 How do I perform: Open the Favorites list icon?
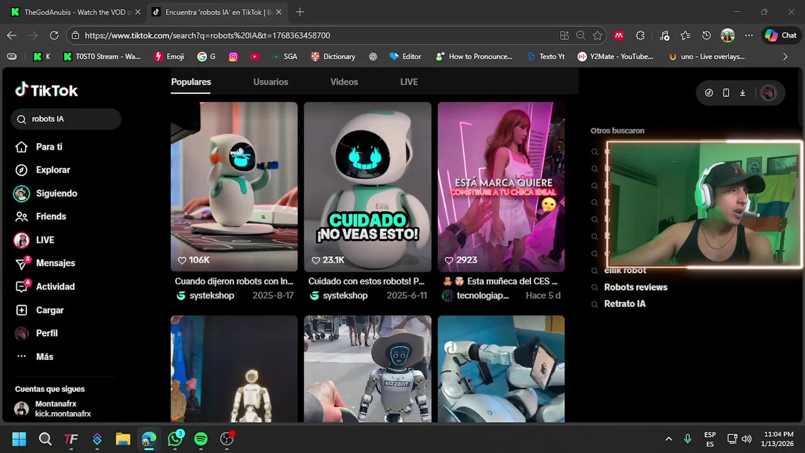pos(686,36)
